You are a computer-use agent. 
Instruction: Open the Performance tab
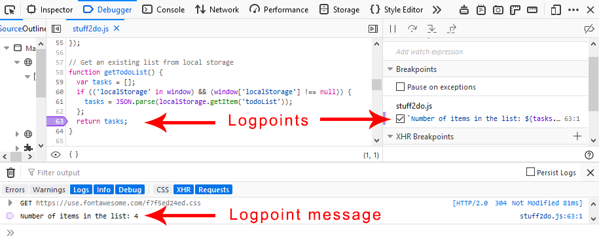tap(279, 10)
